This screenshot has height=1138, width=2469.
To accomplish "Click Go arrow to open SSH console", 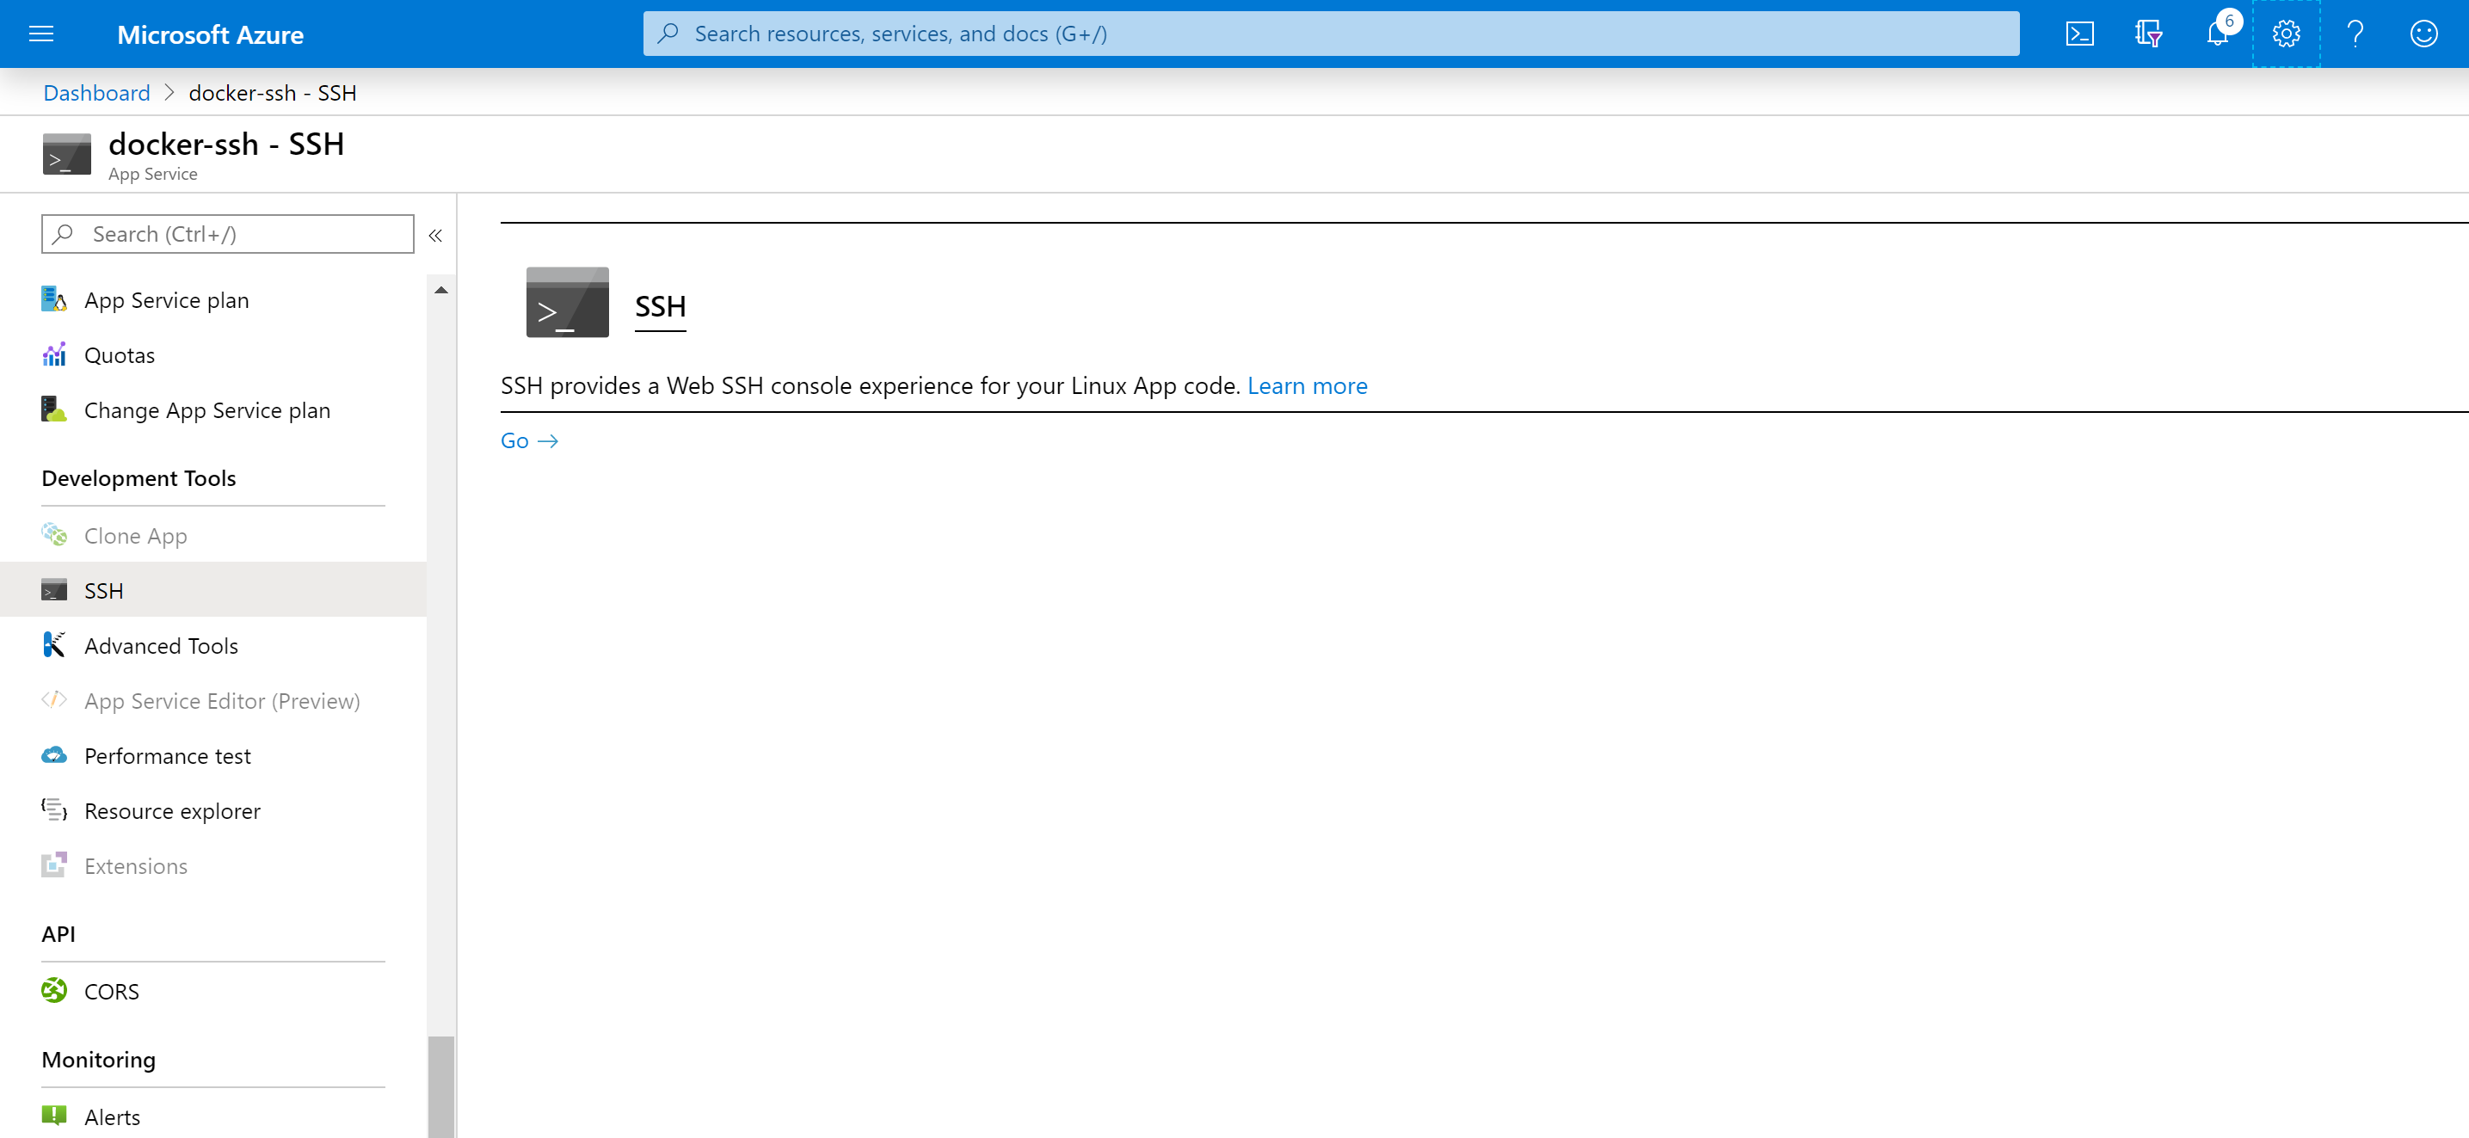I will tap(531, 440).
